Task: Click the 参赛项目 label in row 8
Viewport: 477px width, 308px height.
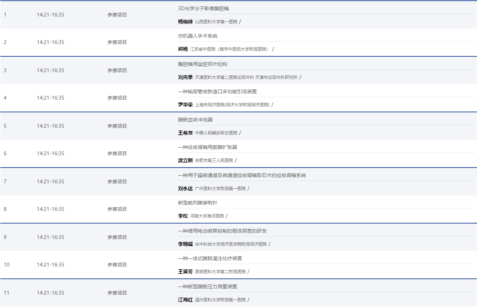Action: (x=117, y=209)
